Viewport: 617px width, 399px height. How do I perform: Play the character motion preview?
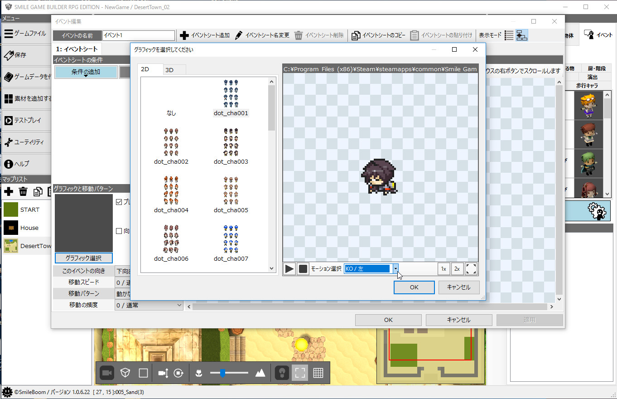289,269
